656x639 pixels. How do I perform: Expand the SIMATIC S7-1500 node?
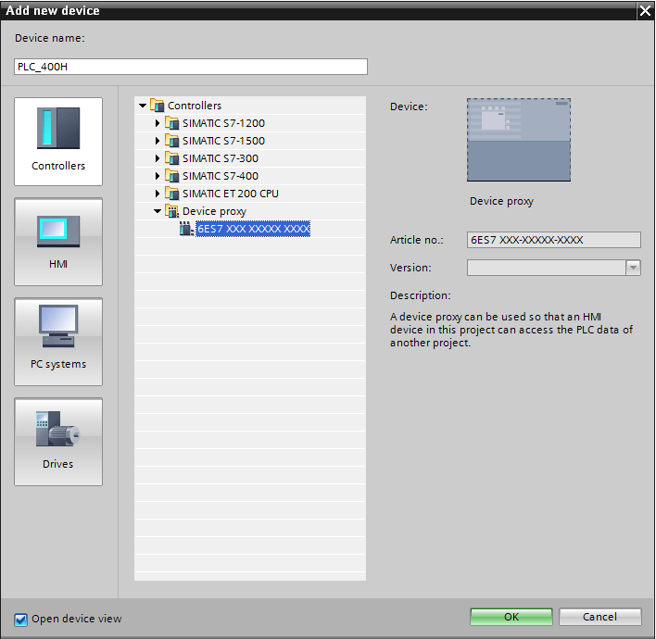(x=158, y=141)
